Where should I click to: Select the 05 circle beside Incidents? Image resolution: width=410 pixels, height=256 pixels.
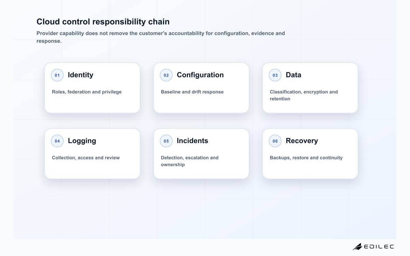point(166,141)
